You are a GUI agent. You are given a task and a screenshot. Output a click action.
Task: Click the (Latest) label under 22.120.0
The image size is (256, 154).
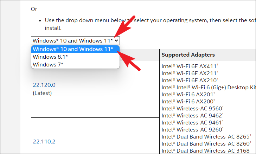[x=42, y=93]
